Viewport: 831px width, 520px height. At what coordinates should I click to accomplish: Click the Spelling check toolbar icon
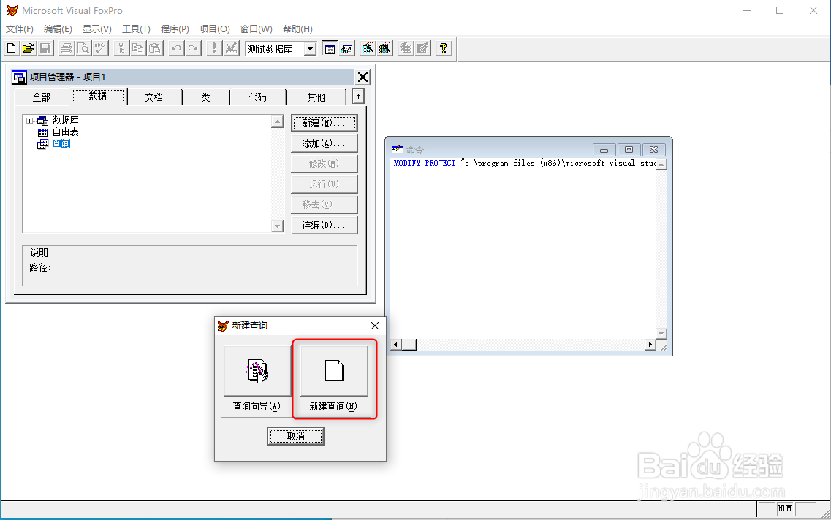(100, 49)
